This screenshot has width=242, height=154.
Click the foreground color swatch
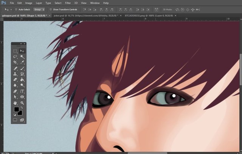click(17, 110)
